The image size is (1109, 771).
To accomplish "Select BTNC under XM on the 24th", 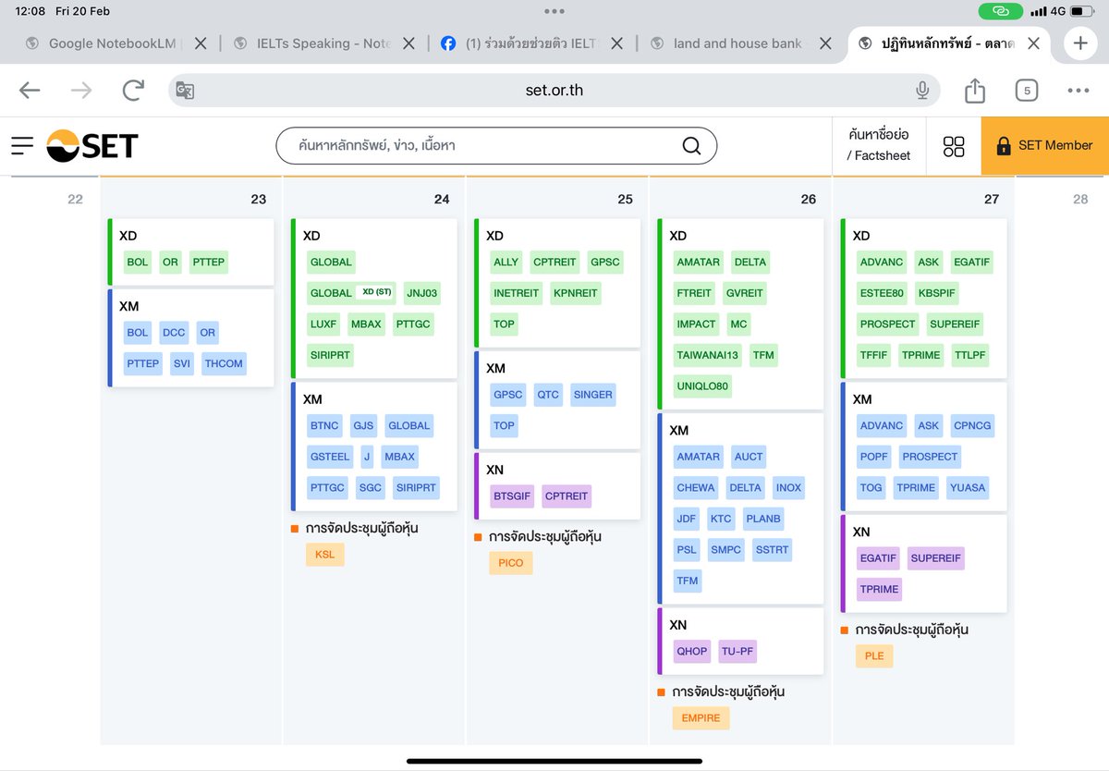I will pyautogui.click(x=324, y=426).
